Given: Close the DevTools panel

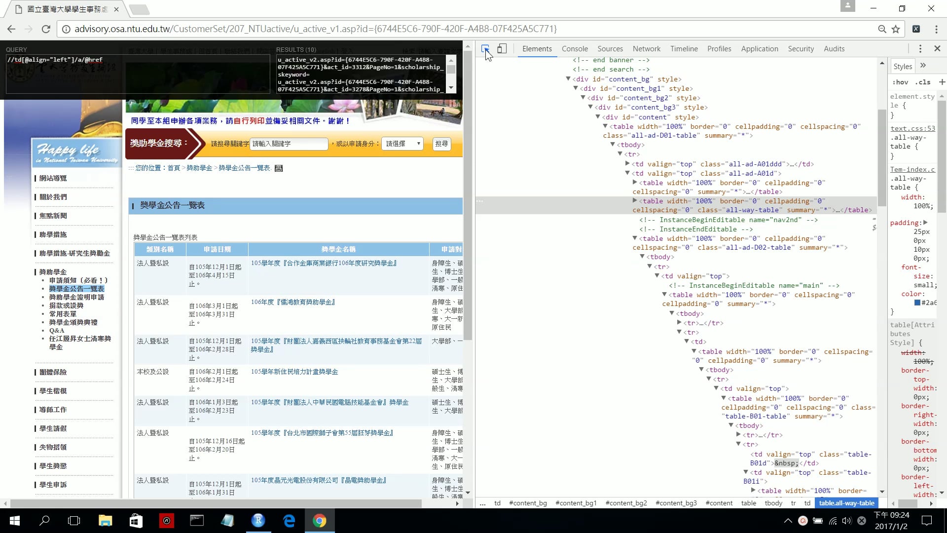Looking at the screenshot, I should coord(937,48).
